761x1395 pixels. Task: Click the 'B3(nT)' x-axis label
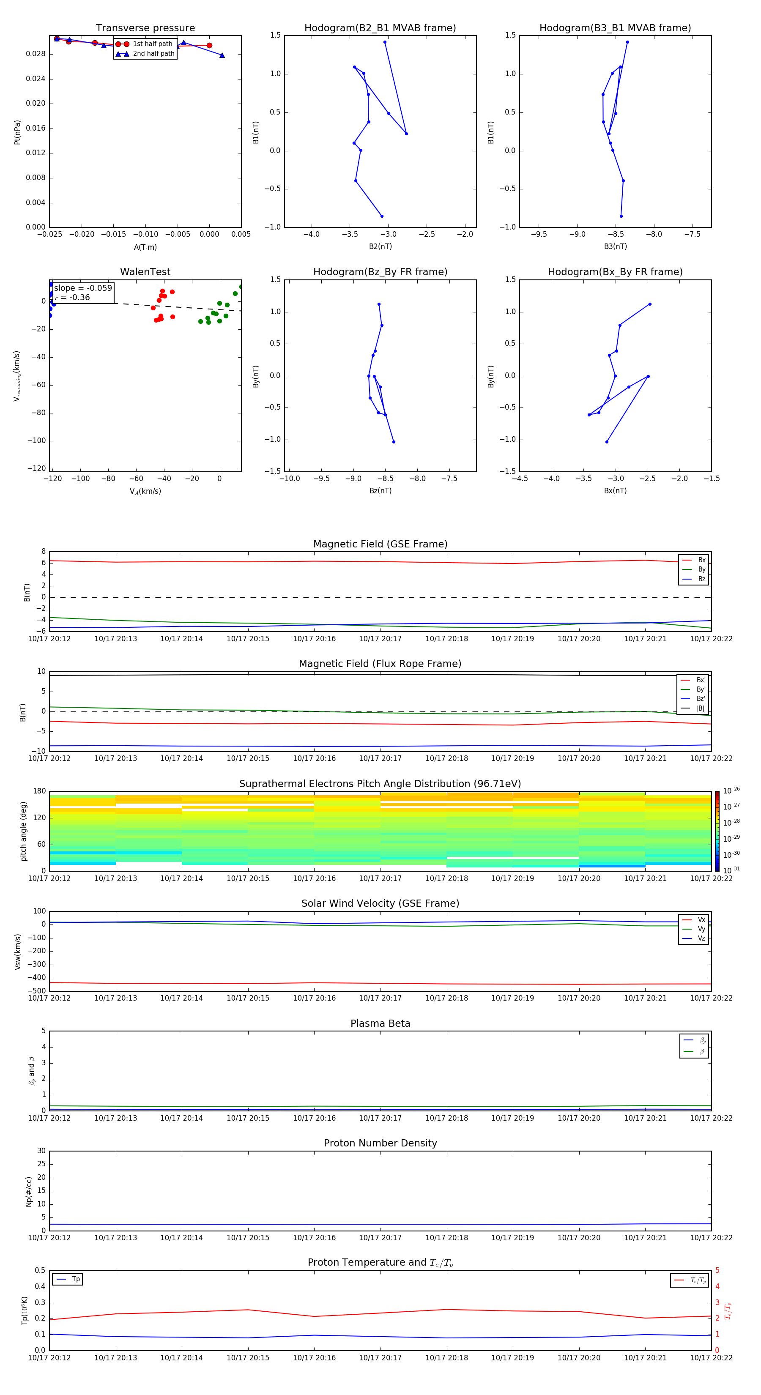[x=615, y=246]
